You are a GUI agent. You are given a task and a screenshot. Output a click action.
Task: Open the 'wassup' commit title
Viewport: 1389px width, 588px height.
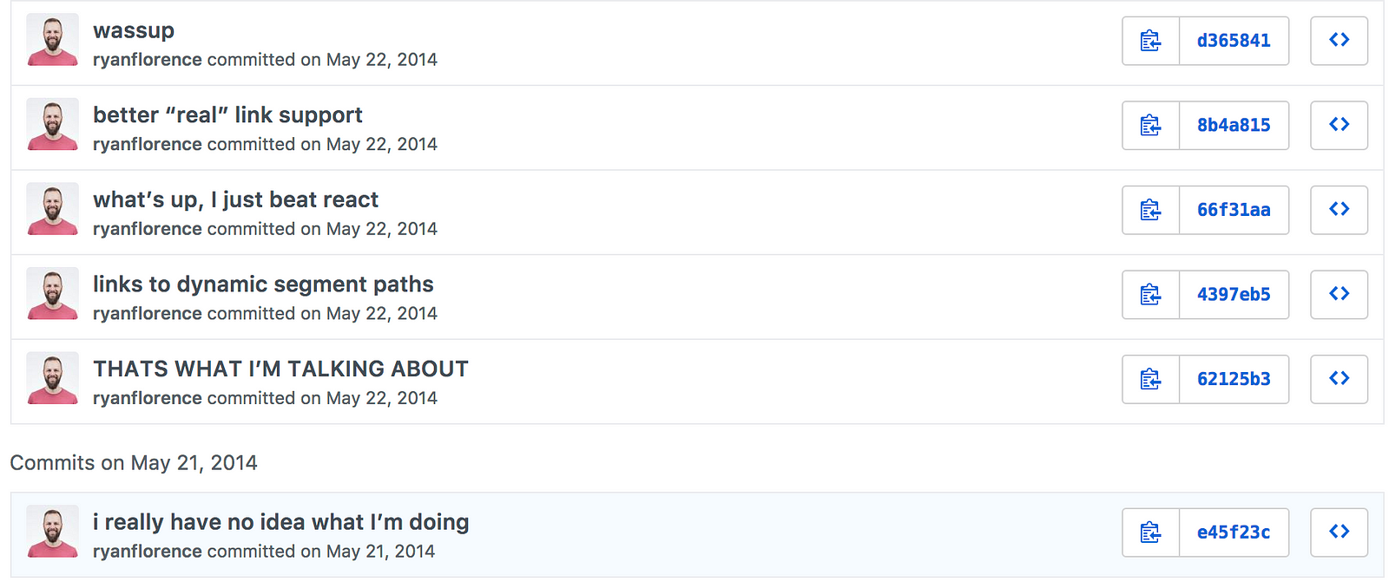(x=134, y=30)
